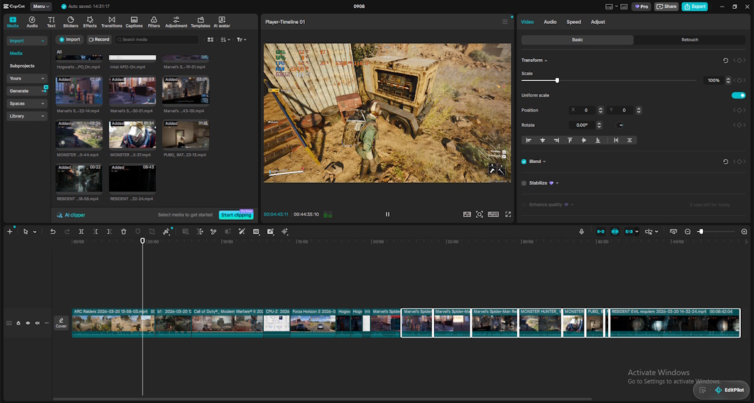
Task: Open the Captions tab
Action: click(x=134, y=22)
